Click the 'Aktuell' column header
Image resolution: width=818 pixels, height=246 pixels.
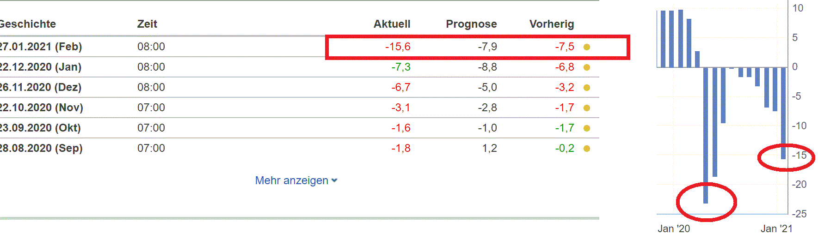392,24
